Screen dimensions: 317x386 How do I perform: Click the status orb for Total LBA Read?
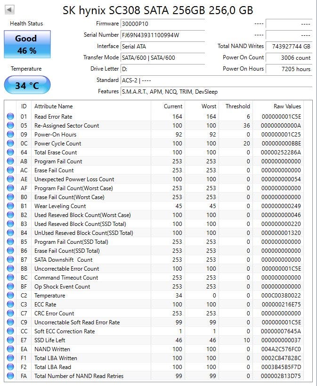10,367
